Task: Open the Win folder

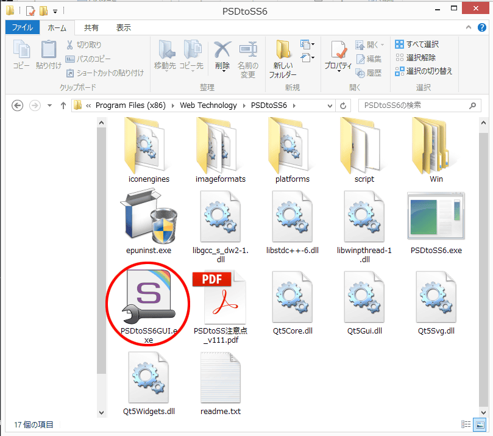Action: pyautogui.click(x=436, y=150)
